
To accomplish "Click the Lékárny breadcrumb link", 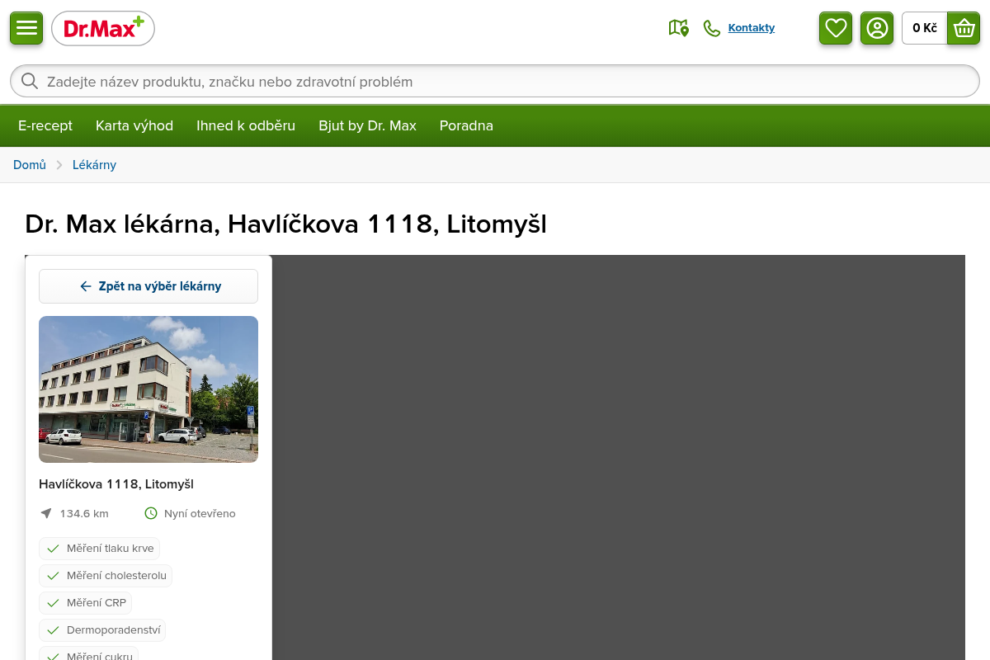I will tap(94, 165).
